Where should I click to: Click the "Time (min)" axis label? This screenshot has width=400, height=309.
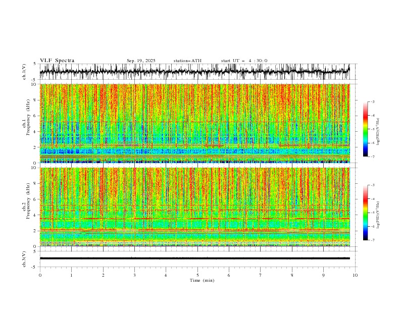pyautogui.click(x=202, y=280)
